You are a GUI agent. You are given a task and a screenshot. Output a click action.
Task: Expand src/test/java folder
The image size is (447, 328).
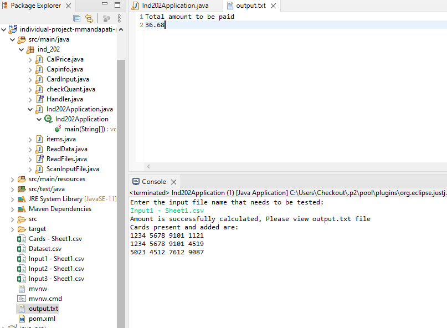(12, 189)
